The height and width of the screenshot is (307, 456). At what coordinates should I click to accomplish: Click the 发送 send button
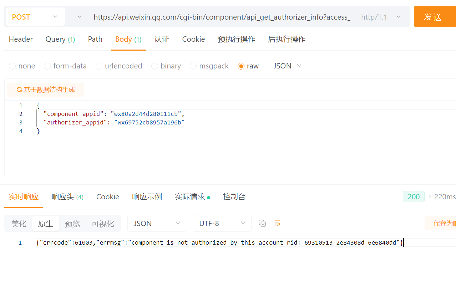433,17
